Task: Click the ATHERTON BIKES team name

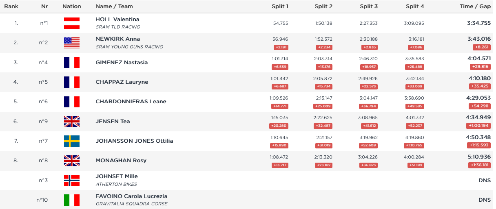Action: (x=117, y=184)
